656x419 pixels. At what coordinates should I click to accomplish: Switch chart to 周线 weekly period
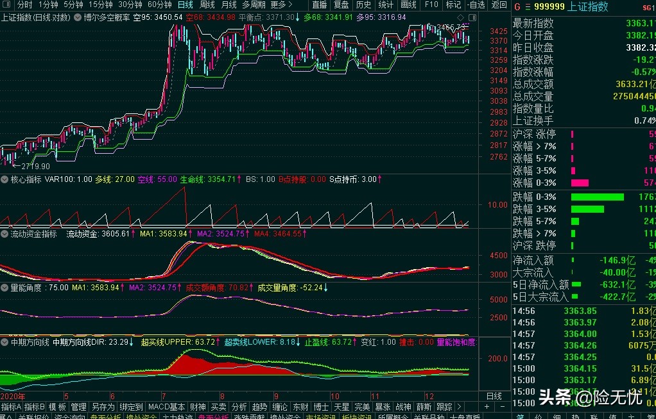click(207, 4)
